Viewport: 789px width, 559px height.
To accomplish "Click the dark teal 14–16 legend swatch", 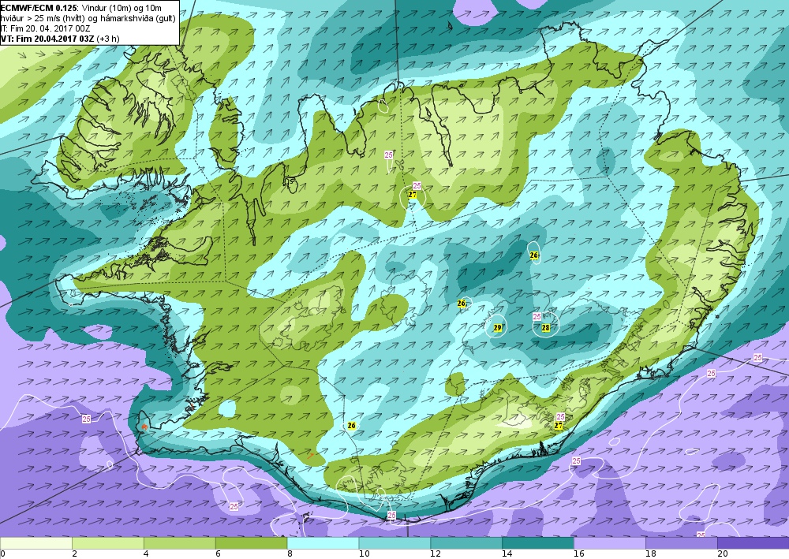I will point(538,543).
